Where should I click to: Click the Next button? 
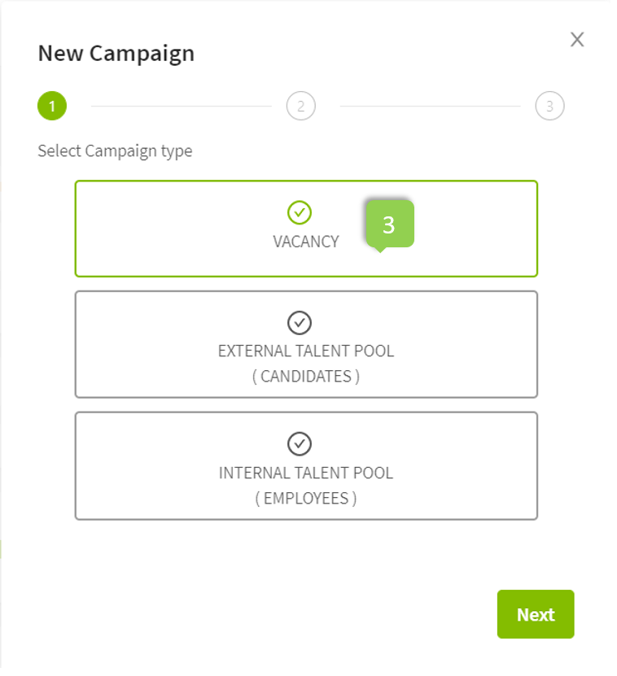pos(535,614)
